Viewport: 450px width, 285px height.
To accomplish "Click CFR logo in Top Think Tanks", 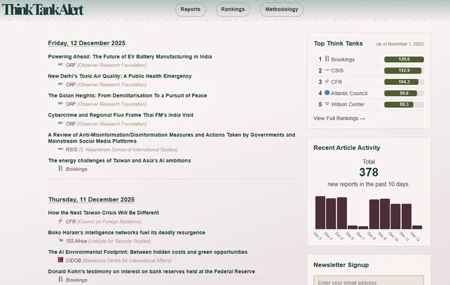I will tap(327, 82).
